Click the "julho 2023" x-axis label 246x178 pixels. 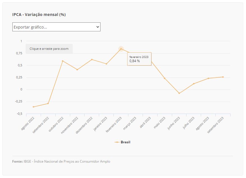189,123
